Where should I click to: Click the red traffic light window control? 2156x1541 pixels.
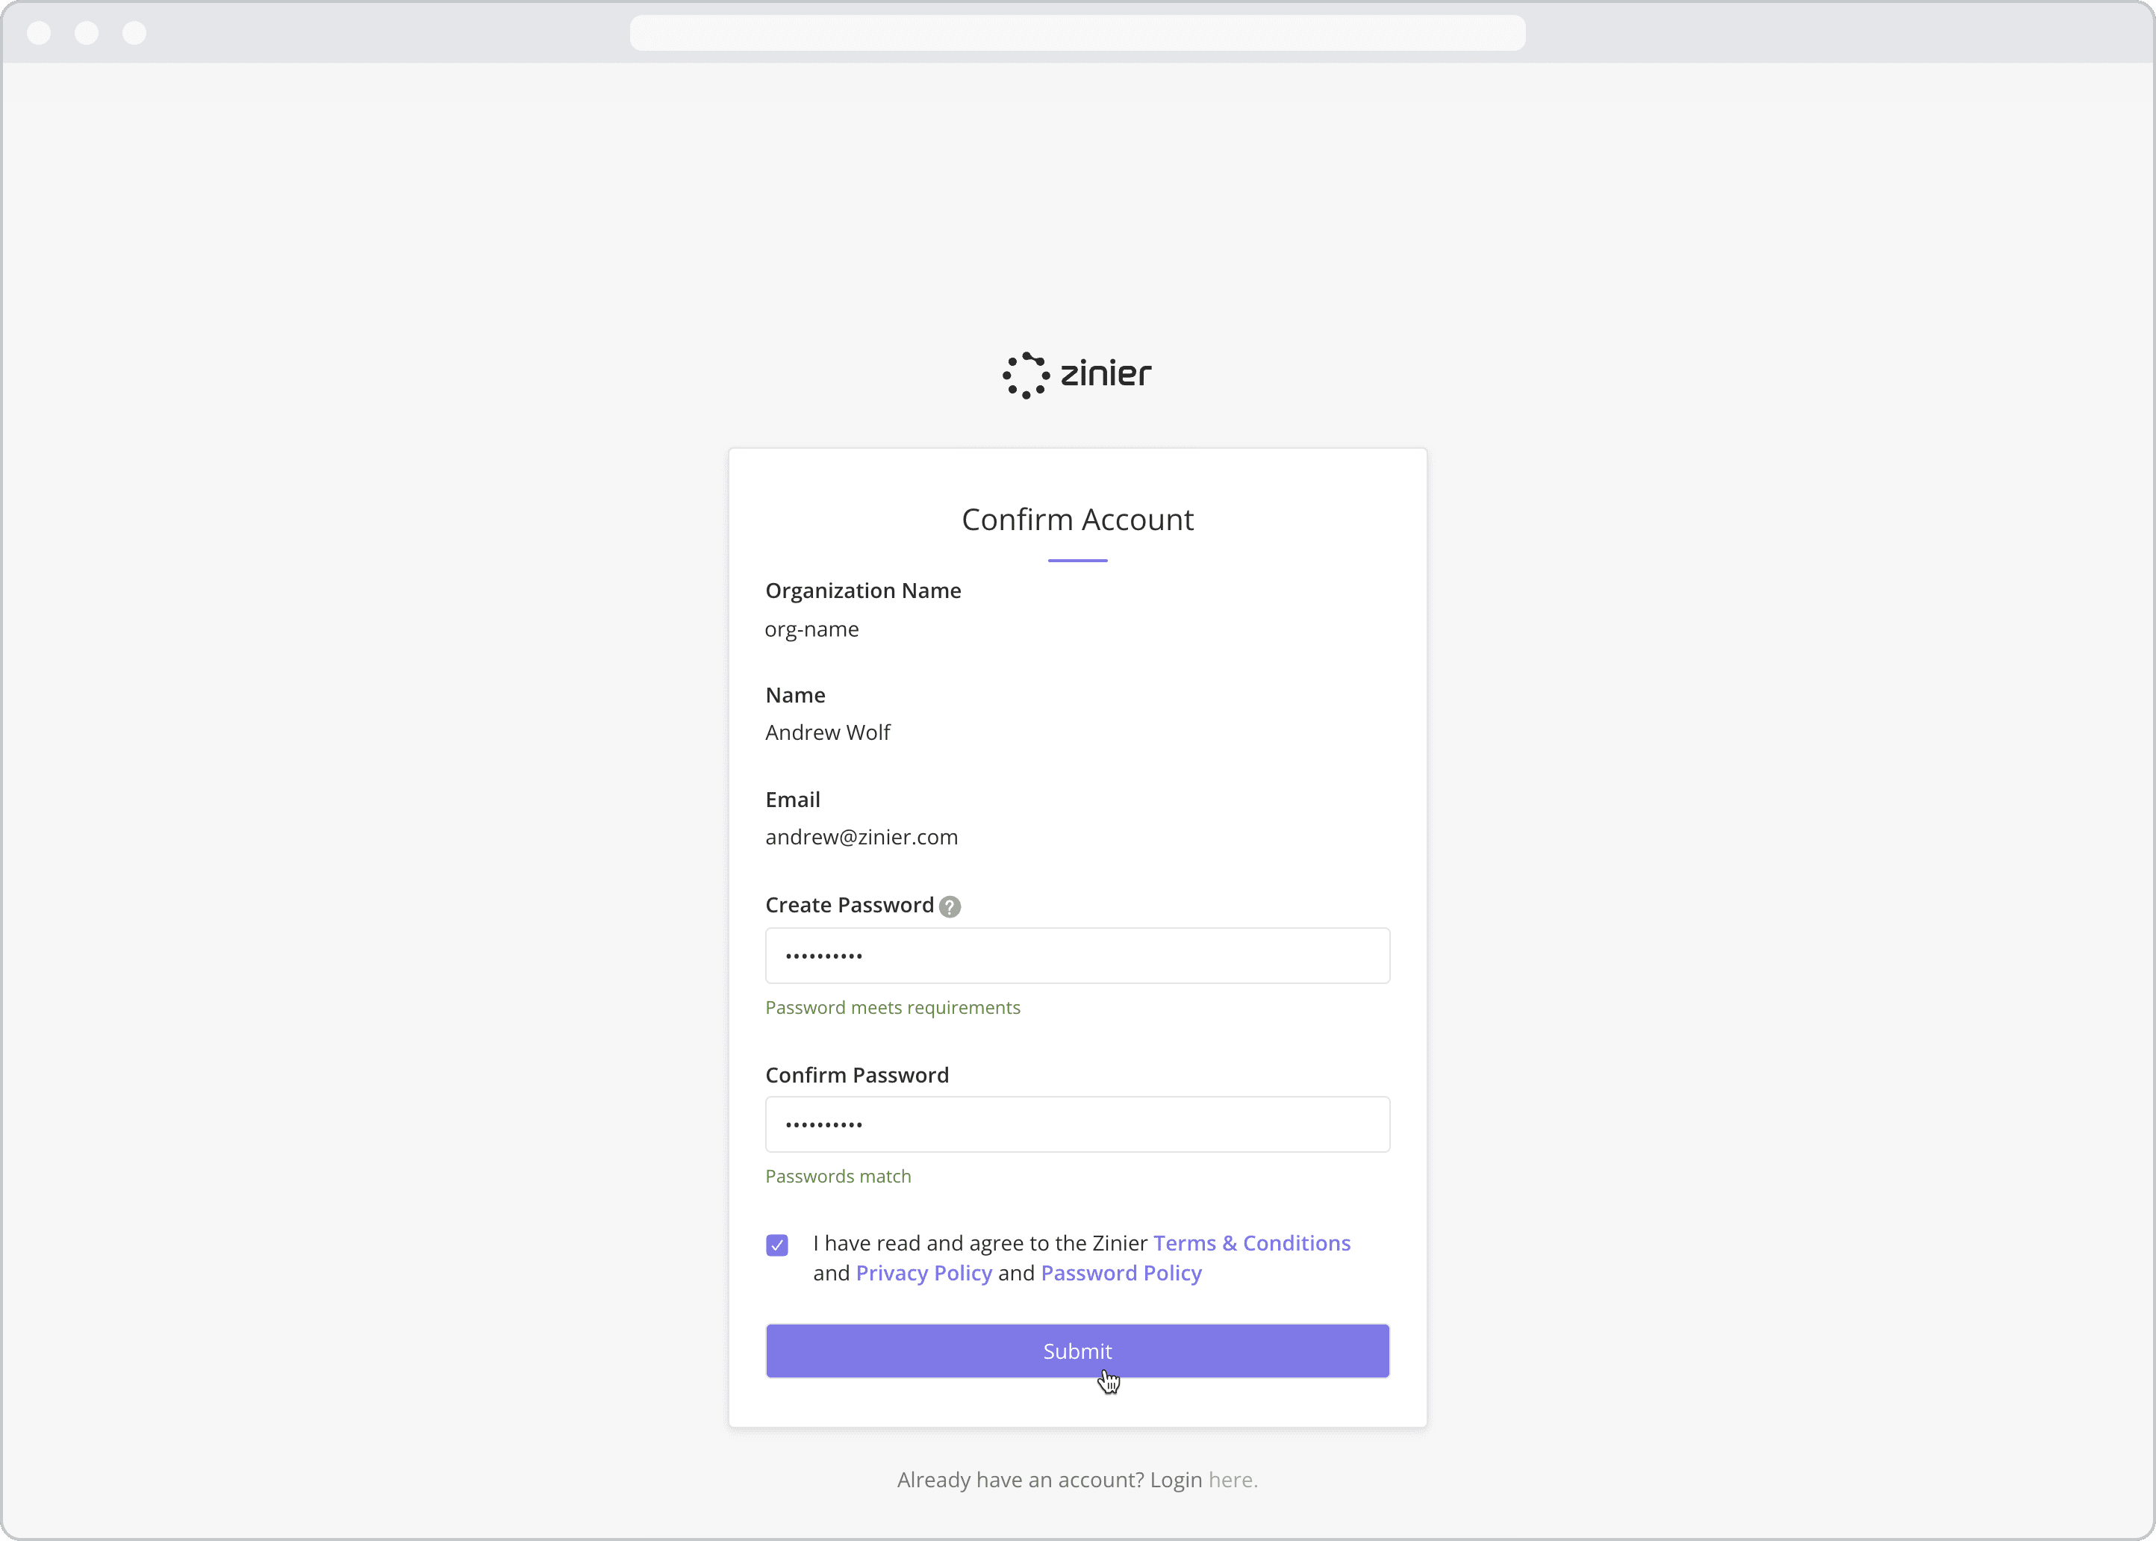(x=39, y=31)
